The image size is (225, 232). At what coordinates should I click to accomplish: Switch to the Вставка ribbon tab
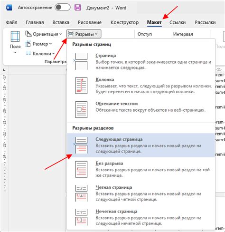[x=61, y=22]
